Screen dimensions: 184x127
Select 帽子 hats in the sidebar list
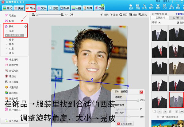click(11, 40)
